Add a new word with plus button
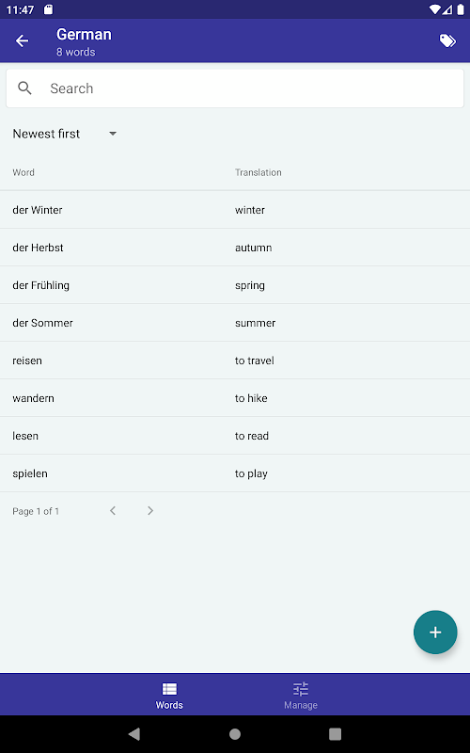Image resolution: width=470 pixels, height=753 pixels. click(x=435, y=632)
